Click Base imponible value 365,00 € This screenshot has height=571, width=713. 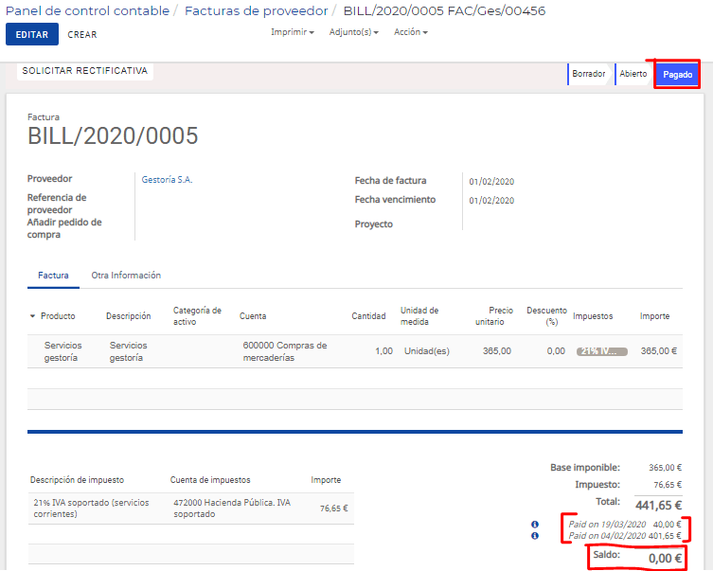[665, 468]
